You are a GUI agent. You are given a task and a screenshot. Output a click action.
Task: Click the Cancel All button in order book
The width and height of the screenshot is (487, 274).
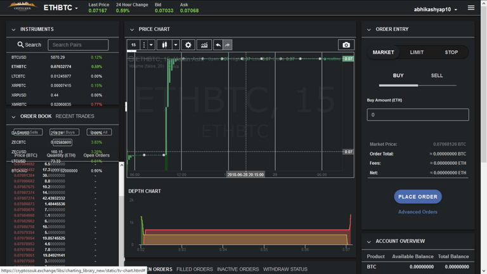click(x=99, y=132)
